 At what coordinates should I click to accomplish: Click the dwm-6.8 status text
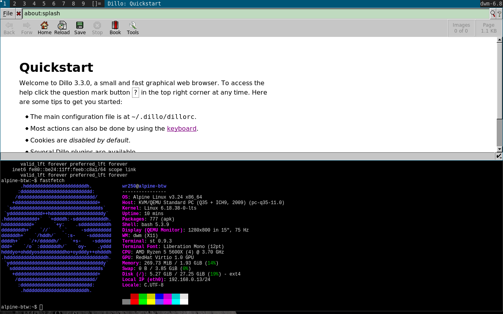click(491, 4)
